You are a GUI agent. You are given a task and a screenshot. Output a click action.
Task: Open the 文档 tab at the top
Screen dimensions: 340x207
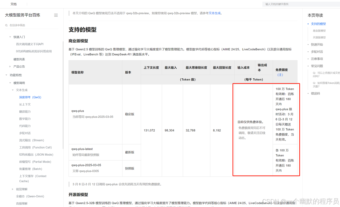[x=14, y=4]
